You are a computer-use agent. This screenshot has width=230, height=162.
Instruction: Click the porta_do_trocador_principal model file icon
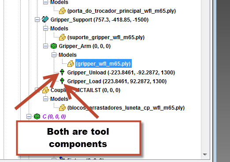62,11
